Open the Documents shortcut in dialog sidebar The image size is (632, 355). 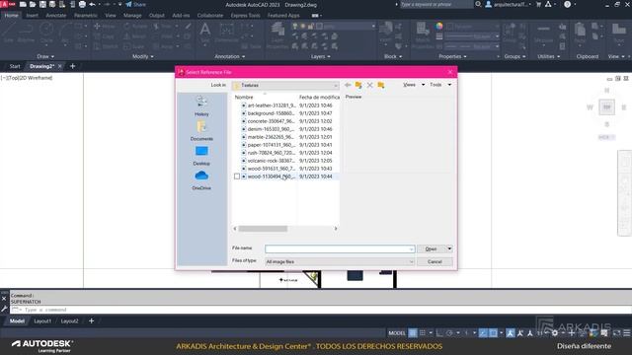pyautogui.click(x=201, y=130)
